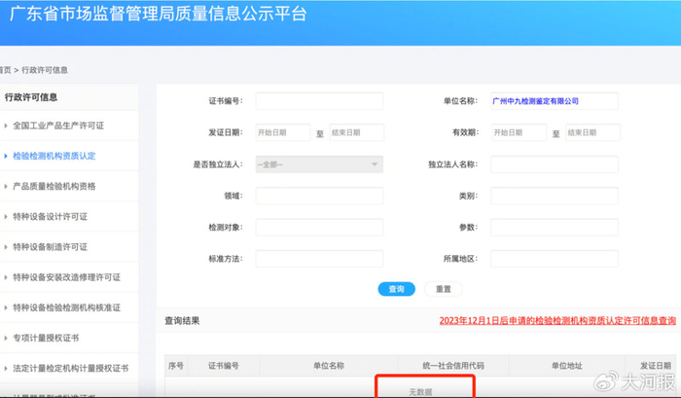Click the 查询 search button
The height and width of the screenshot is (398, 681).
point(396,289)
